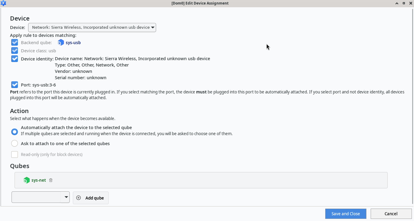The width and height of the screenshot is (414, 221).
Task: Select automatically attach device to selected qube
Action: tap(14, 132)
